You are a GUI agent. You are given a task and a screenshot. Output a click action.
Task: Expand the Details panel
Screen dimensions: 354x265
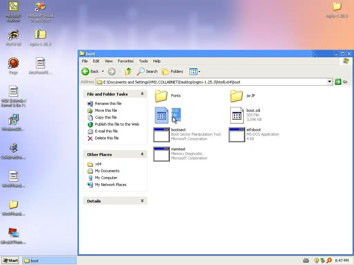[x=142, y=201]
